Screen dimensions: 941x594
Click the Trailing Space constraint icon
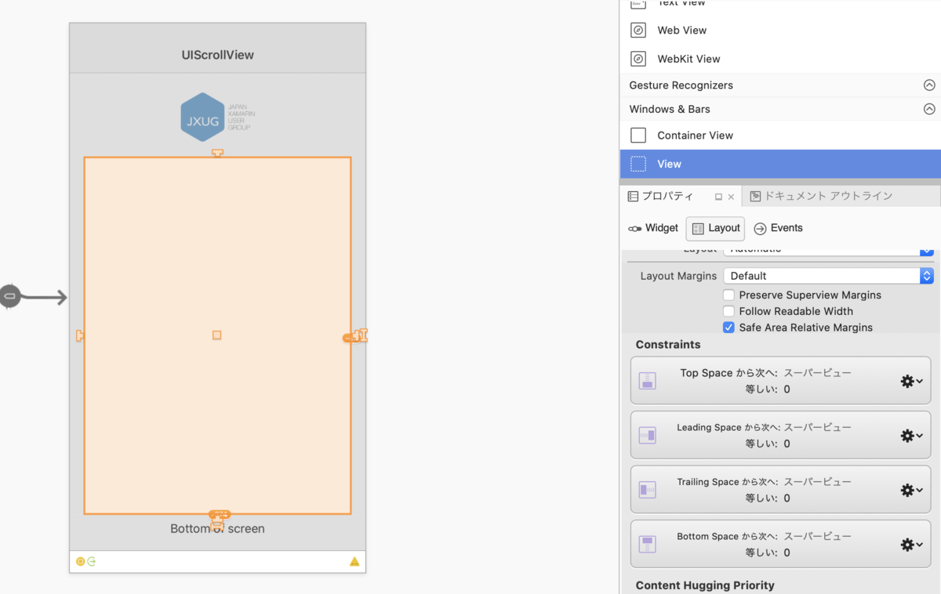(x=647, y=490)
